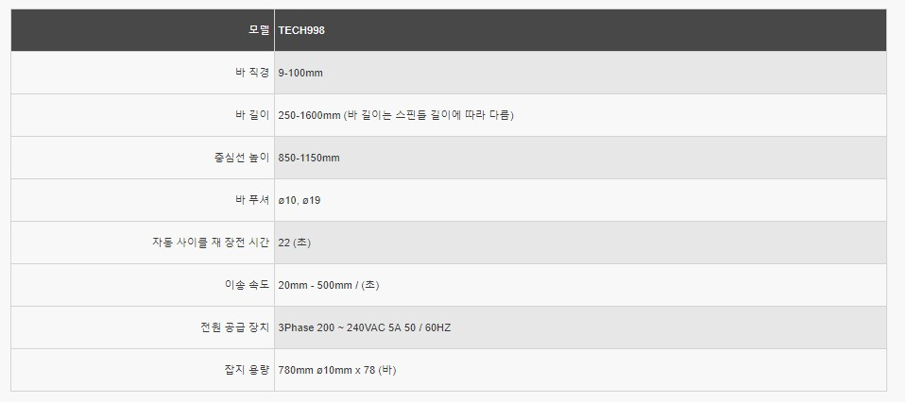Click the 중심선 높이 row label
This screenshot has height=402, width=908.
[242, 158]
